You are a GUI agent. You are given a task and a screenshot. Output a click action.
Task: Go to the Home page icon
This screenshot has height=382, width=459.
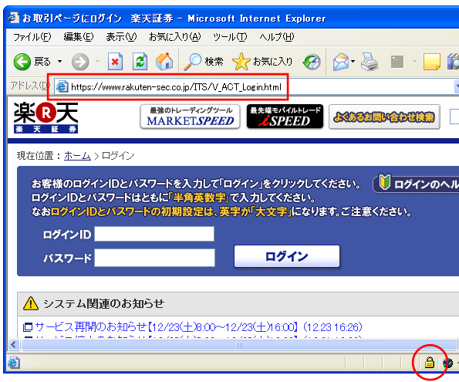pyautogui.click(x=164, y=62)
